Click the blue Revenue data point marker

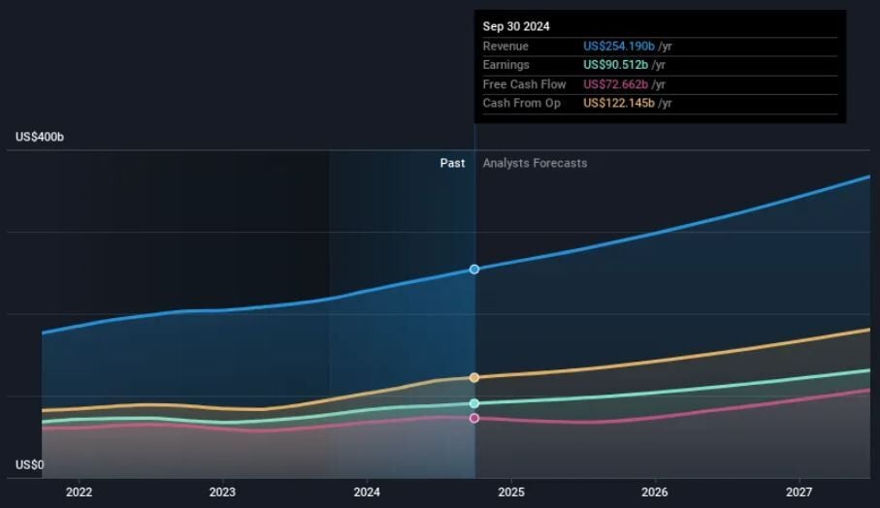(474, 269)
